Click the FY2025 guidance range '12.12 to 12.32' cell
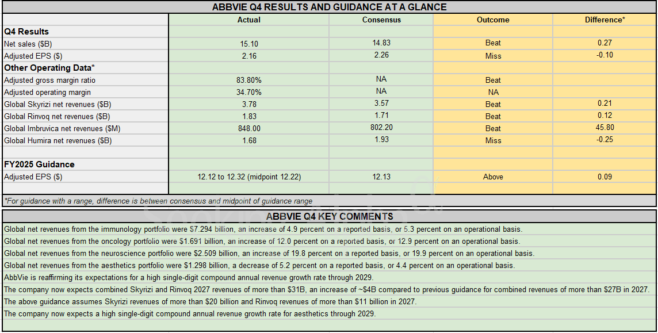658x333 pixels. [248, 177]
